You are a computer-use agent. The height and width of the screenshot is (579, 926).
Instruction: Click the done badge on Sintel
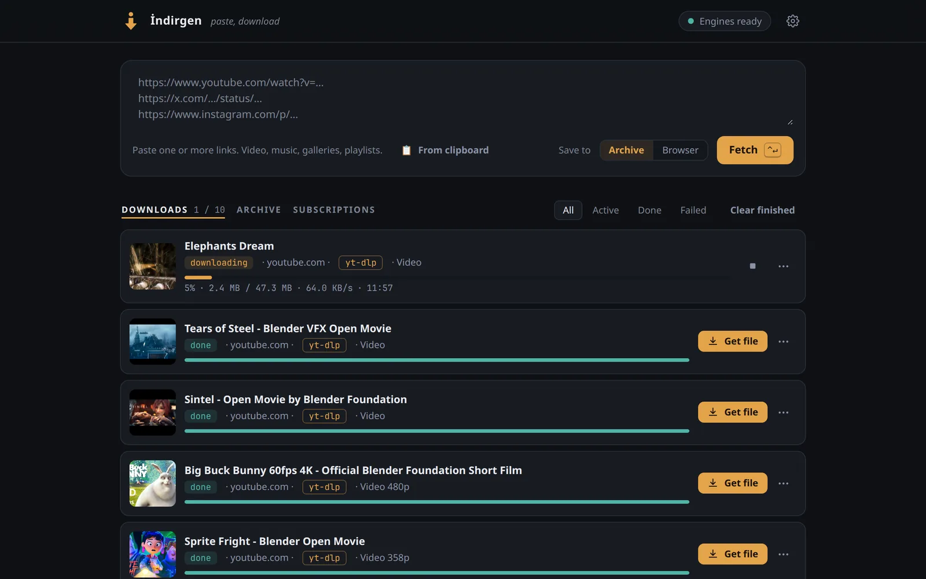201,416
